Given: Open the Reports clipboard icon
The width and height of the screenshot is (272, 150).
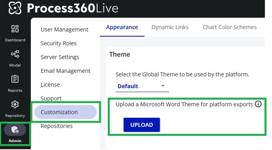Looking at the screenshot, I should 15,79.
